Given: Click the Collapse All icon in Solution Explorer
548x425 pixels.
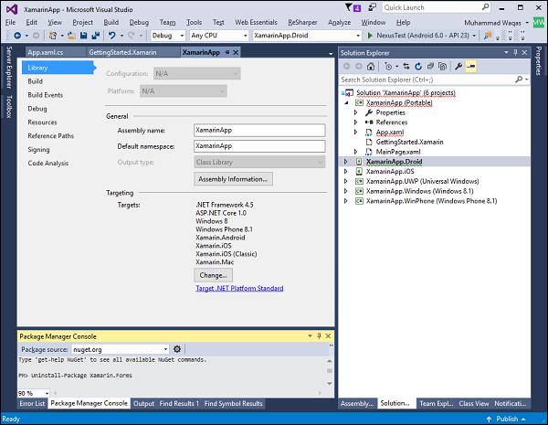Looking at the screenshot, I should [x=430, y=66].
